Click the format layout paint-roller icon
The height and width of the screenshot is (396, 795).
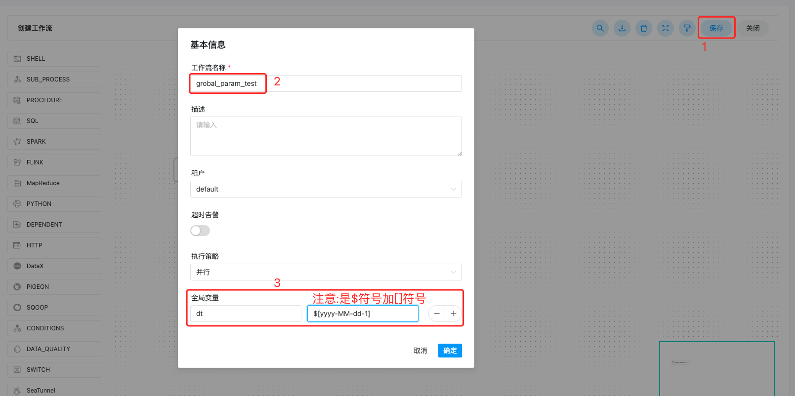pos(687,28)
